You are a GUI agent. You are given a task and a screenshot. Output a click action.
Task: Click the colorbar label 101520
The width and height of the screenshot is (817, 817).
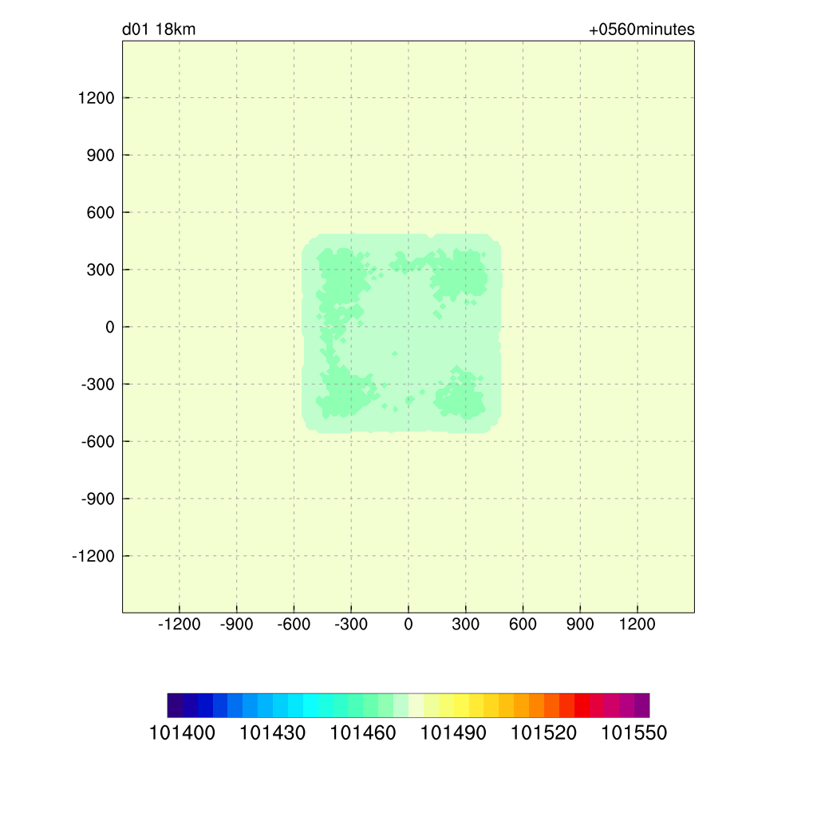point(543,733)
